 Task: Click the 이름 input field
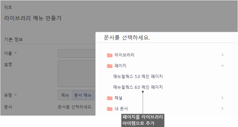[x=77, y=53]
